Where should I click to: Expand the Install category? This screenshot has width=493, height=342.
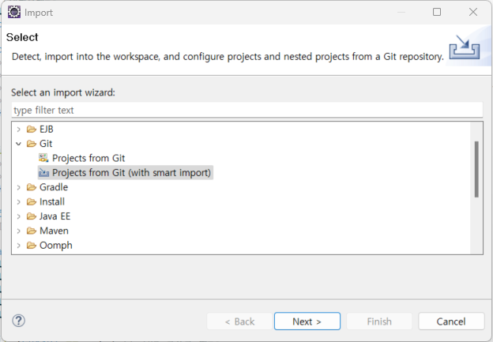18,202
